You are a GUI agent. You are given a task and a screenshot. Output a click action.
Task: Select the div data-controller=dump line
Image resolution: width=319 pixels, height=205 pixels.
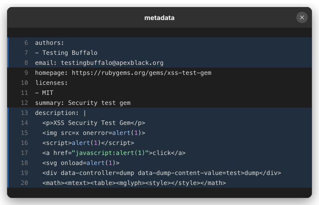159,173
